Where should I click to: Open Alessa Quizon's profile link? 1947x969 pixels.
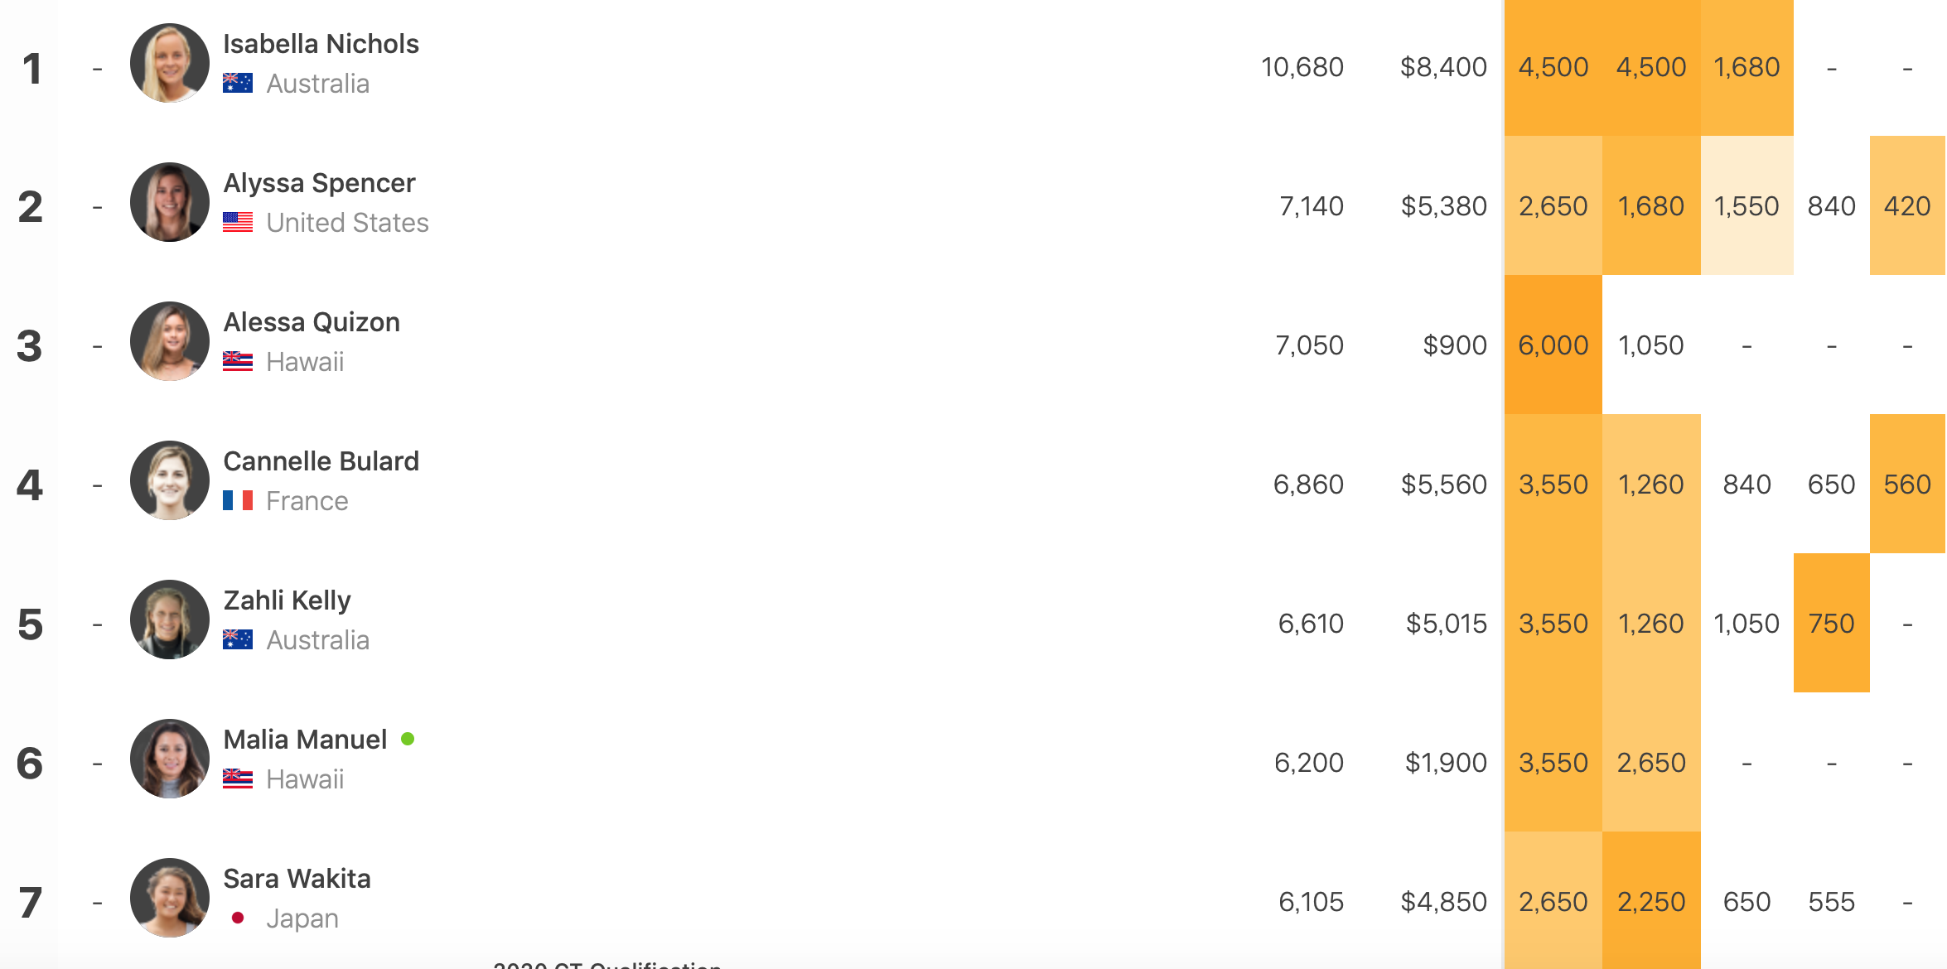pos(312,321)
